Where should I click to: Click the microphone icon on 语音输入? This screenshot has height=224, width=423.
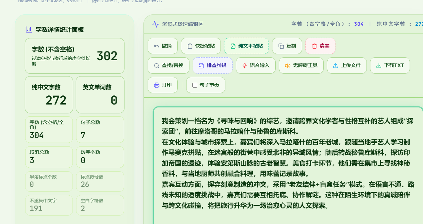coord(244,65)
